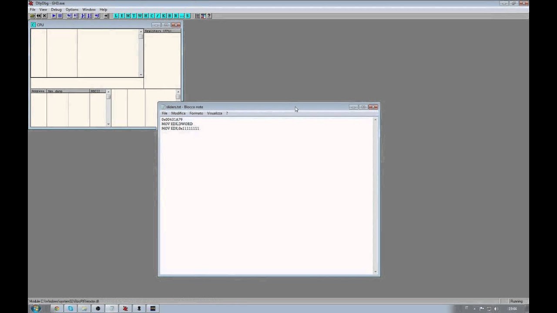Show the CPU window with the C button
Screen dimensions: 557x313
pyautogui.click(x=152, y=16)
